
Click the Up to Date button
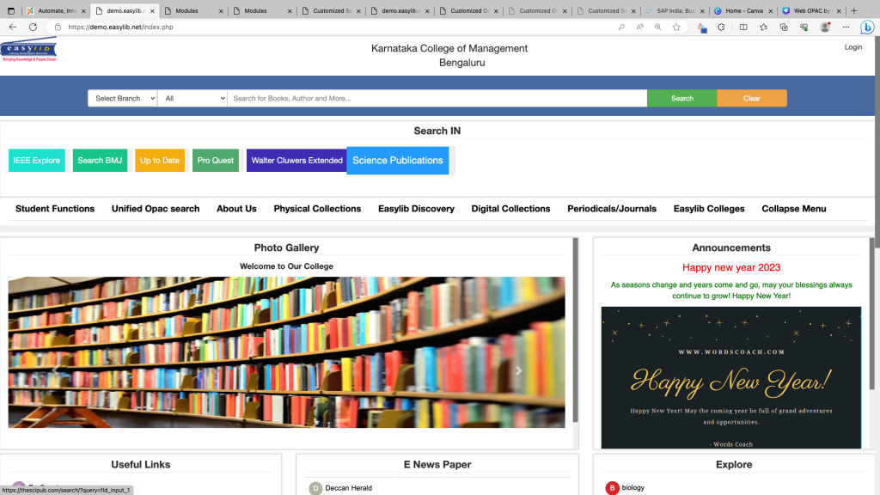(159, 161)
